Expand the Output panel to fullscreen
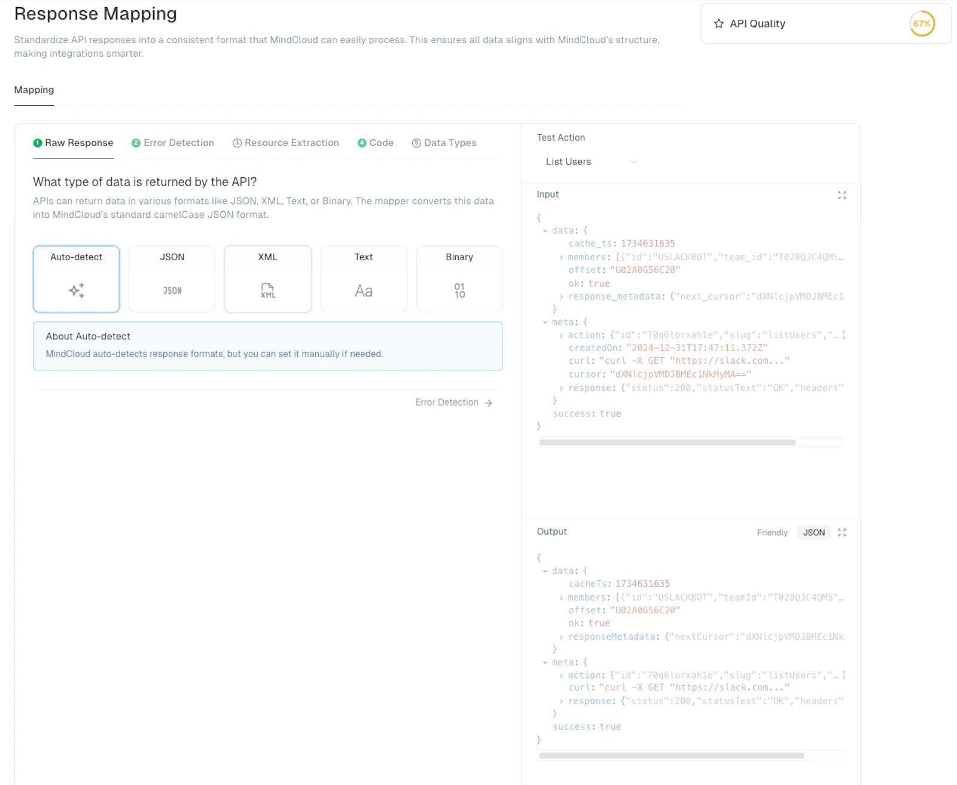 [x=842, y=533]
